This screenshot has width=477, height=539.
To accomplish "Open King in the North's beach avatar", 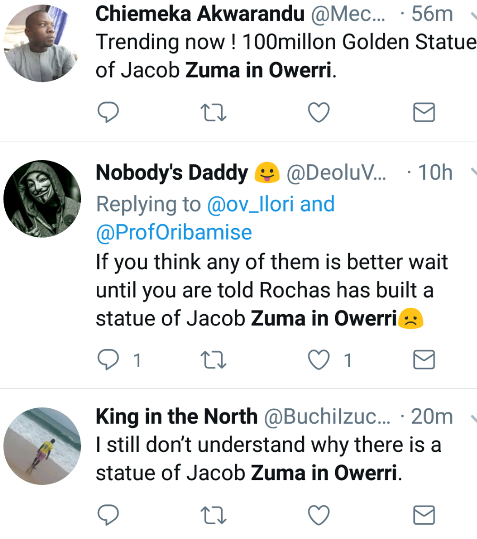I will [42, 447].
